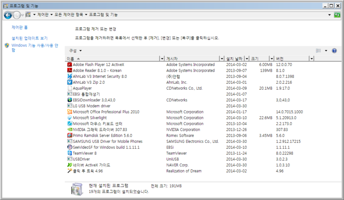The image size is (344, 200).
Task: Open the 게시자 column filter dropdown
Action: tap(222, 59)
